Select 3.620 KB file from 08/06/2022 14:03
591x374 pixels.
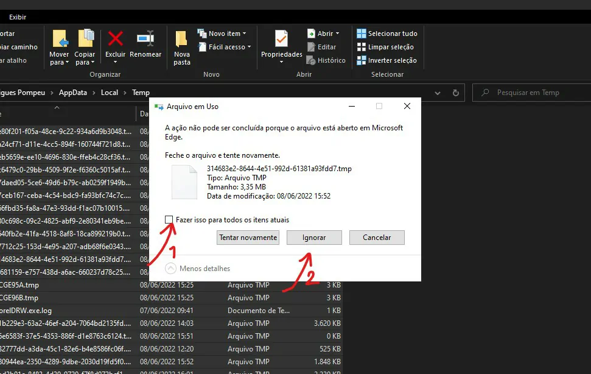[x=171, y=323]
